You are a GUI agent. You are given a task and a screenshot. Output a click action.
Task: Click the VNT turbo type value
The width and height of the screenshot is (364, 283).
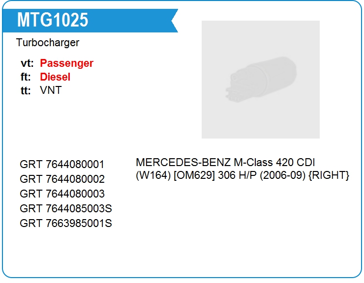click(51, 90)
